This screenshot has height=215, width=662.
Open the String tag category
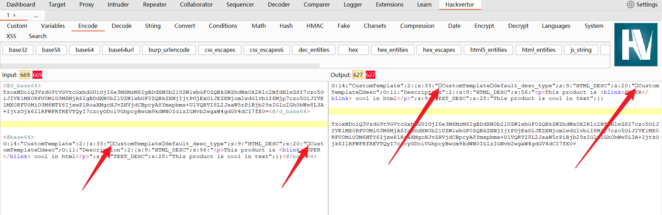(153, 26)
